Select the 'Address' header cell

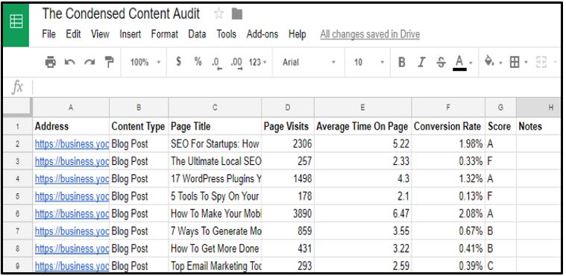[x=71, y=127]
